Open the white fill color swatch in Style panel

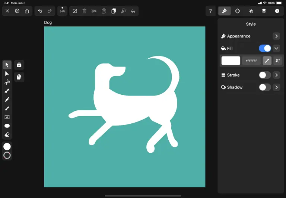(x=231, y=61)
